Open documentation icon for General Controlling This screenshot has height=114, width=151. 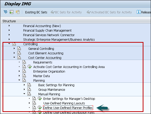(x=19, y=49)
